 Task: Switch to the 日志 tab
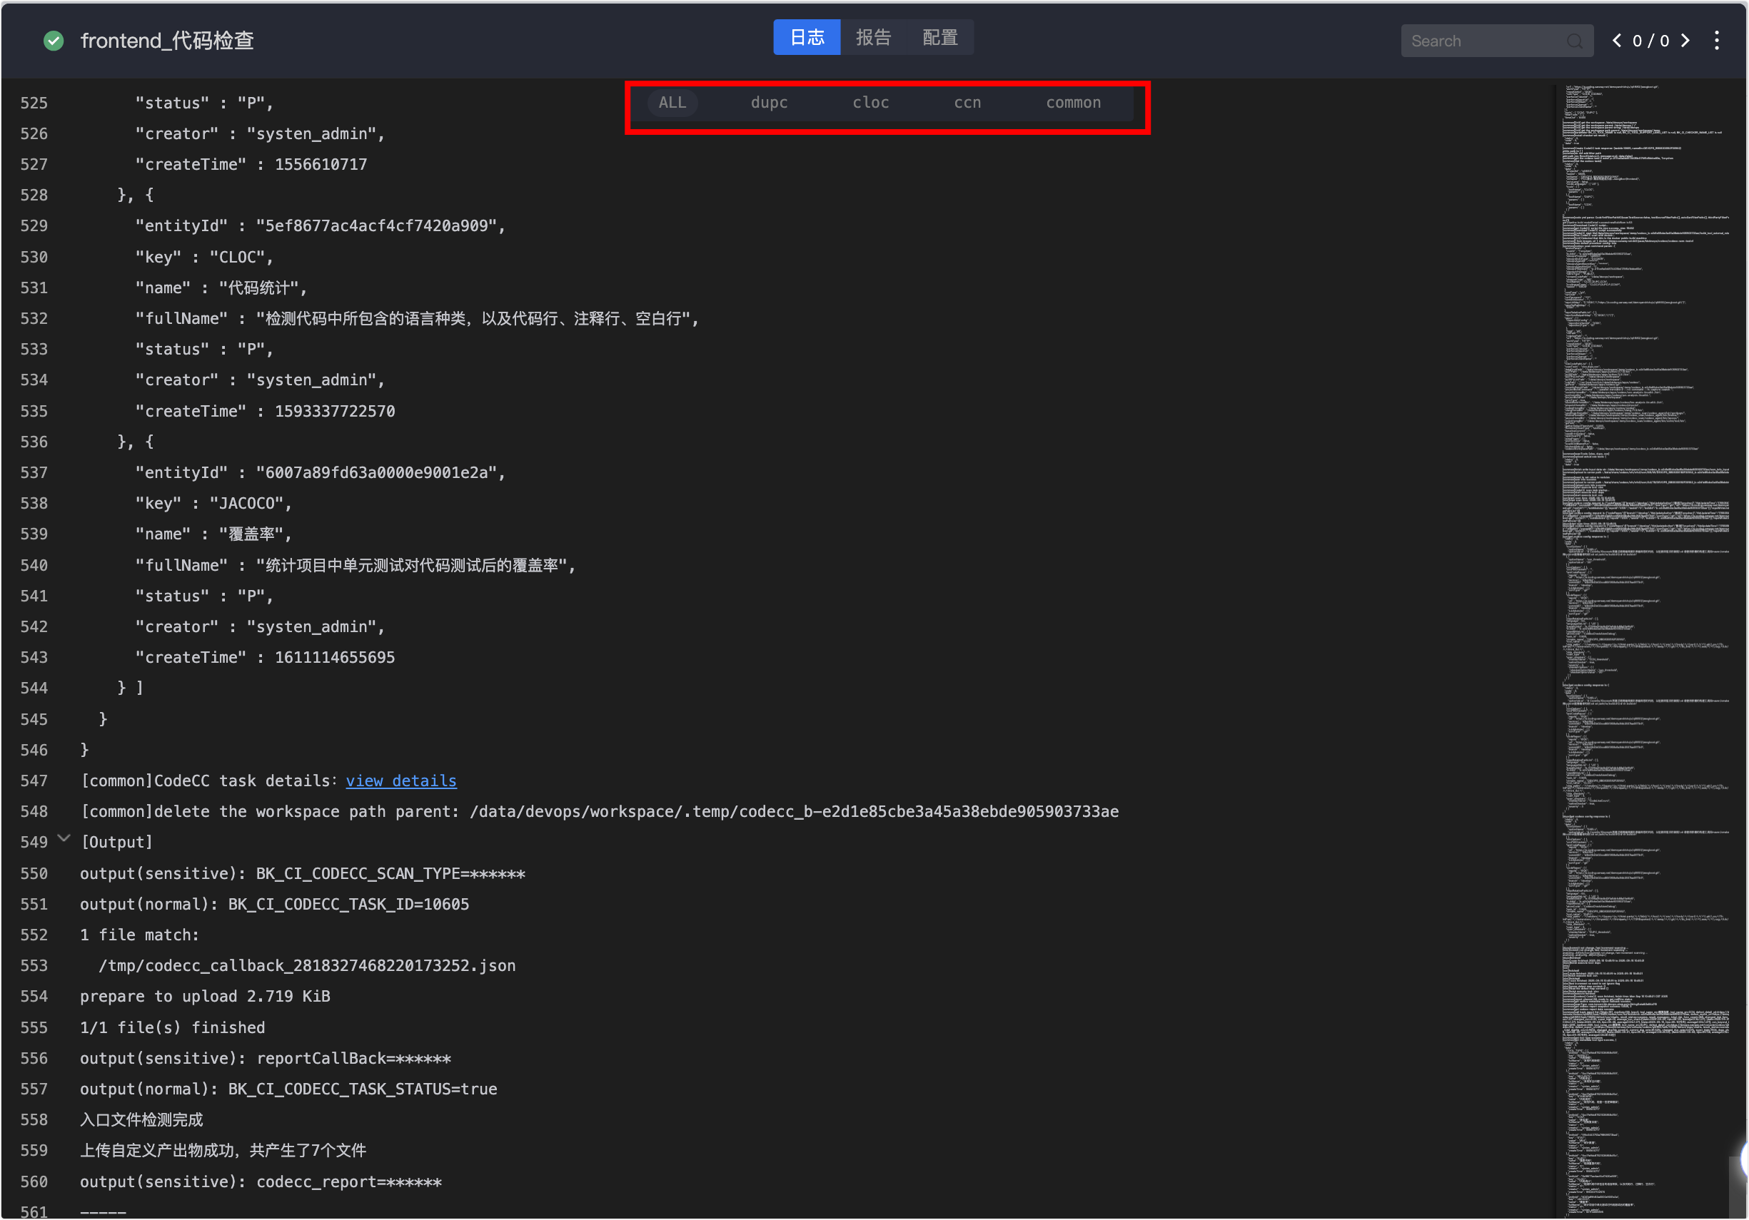[807, 37]
